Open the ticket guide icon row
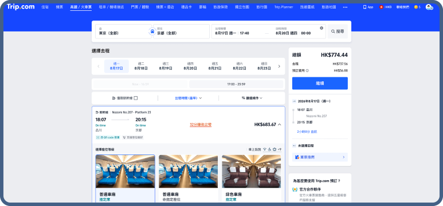443x206 pixels. [x=320, y=157]
